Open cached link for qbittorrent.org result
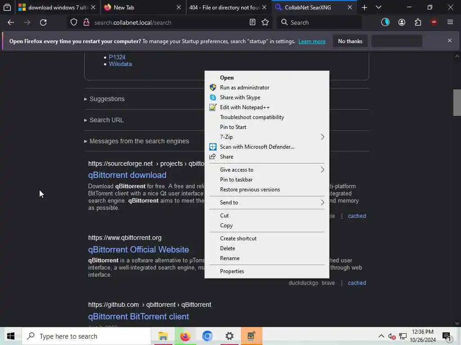 [x=357, y=283]
